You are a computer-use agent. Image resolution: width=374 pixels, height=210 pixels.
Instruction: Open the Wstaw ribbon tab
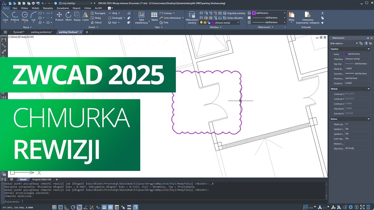pyautogui.click(x=25, y=8)
